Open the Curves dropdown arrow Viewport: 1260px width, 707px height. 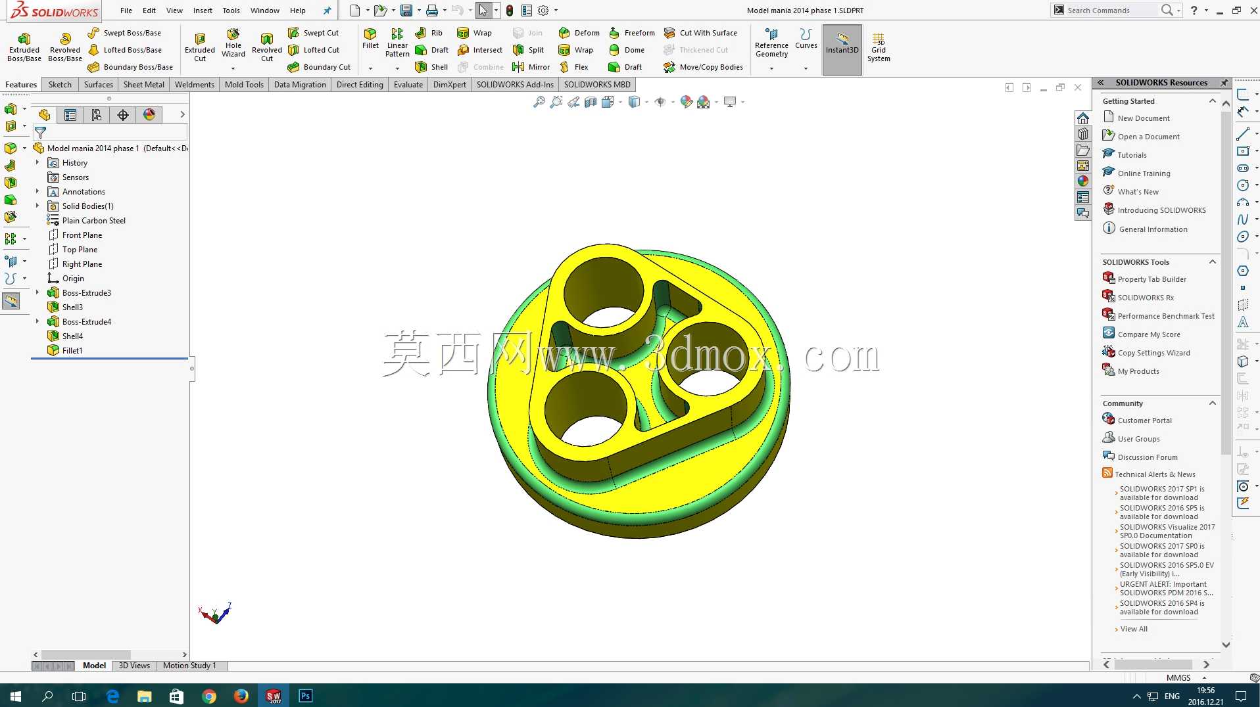(x=806, y=68)
